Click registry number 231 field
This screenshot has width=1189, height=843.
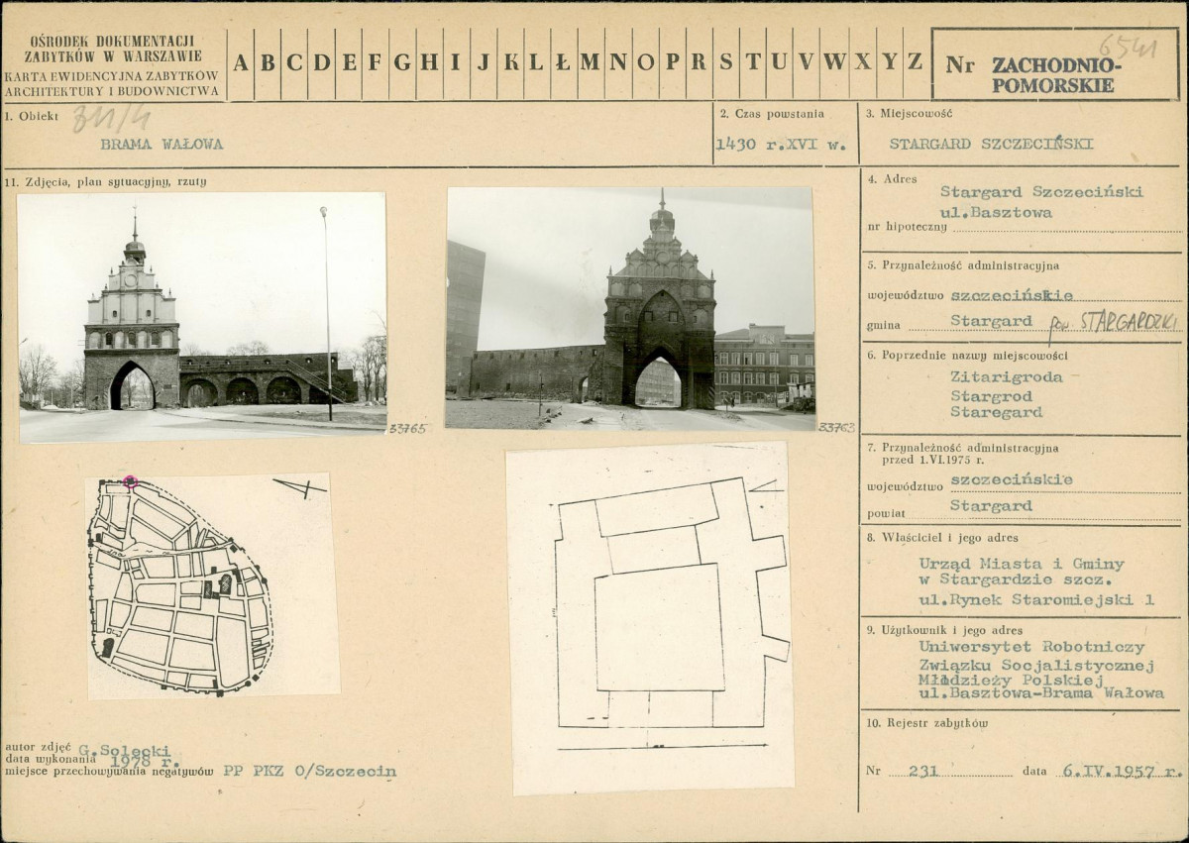[x=923, y=772]
